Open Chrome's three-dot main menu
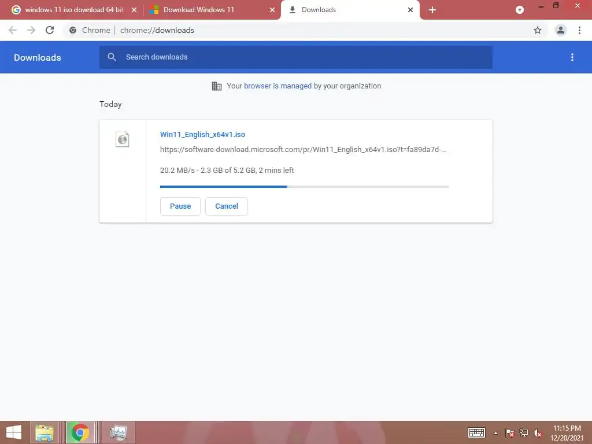Viewport: 592px width, 444px height. [x=579, y=30]
